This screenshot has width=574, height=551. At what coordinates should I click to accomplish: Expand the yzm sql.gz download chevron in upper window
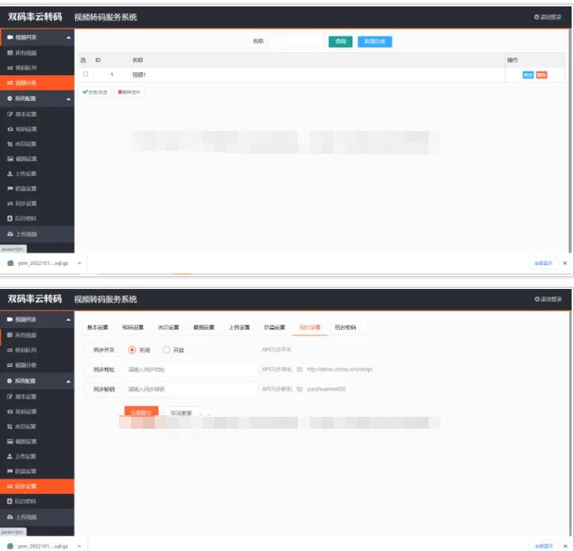point(79,263)
